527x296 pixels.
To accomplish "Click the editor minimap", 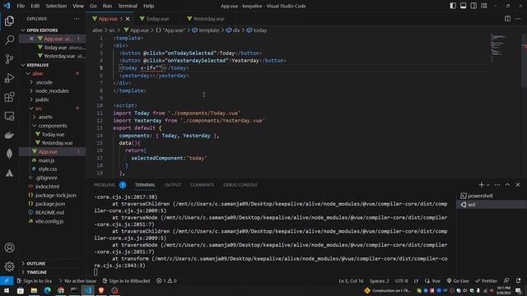I will 498,47.
